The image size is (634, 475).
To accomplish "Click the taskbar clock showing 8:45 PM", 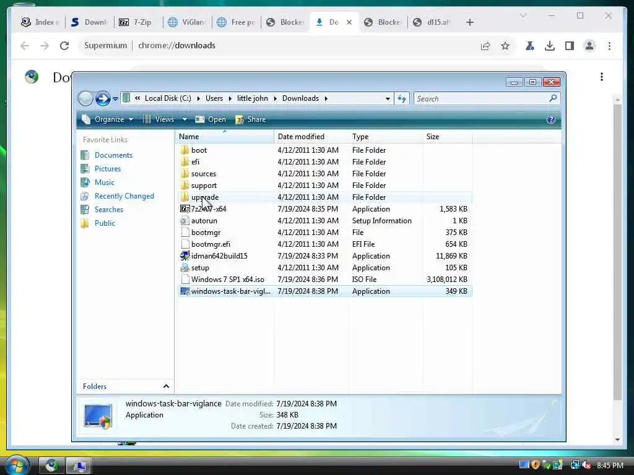I will pyautogui.click(x=610, y=465).
